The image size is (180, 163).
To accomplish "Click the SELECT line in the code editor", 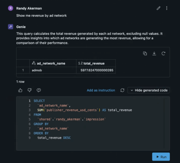I will pos(39,101).
